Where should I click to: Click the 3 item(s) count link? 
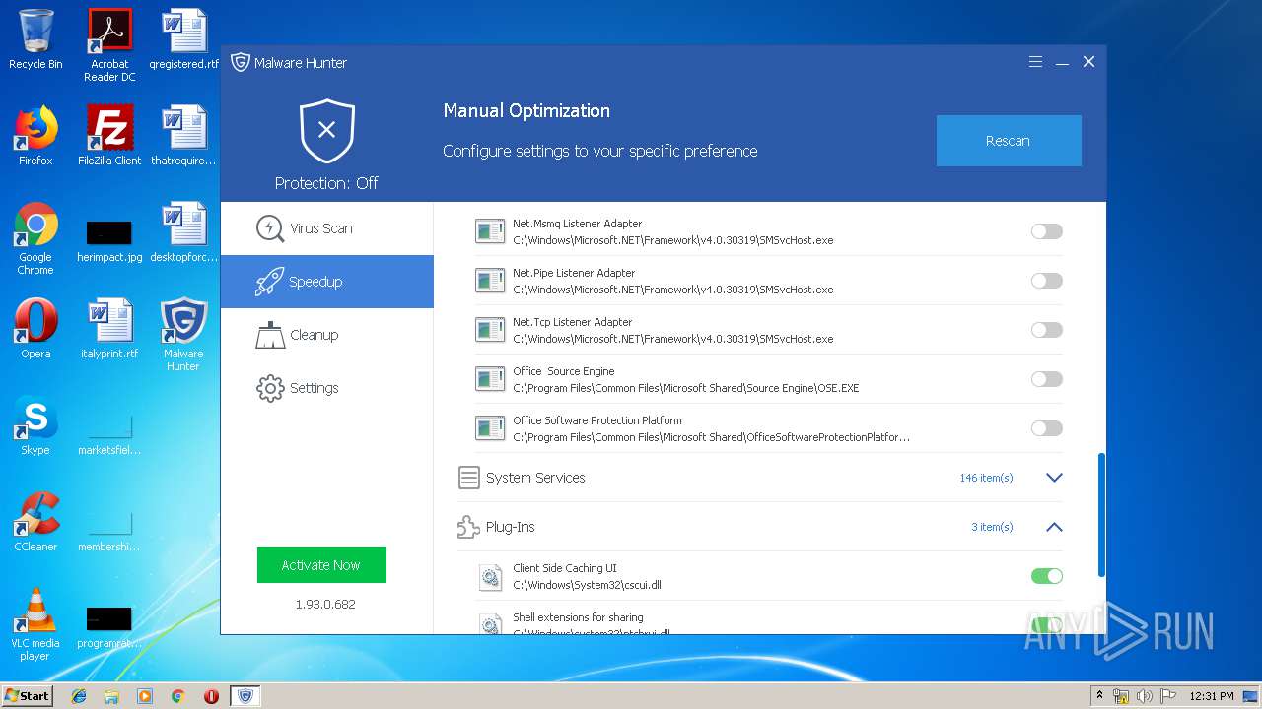(x=992, y=527)
